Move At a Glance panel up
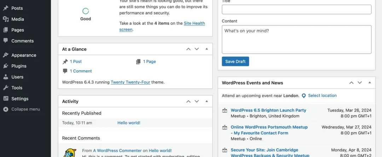 [188, 49]
